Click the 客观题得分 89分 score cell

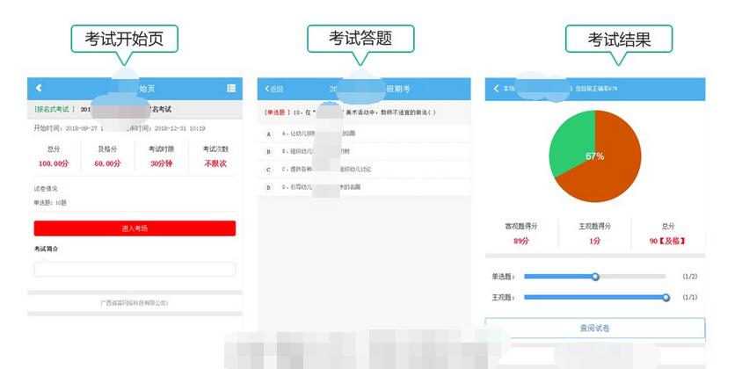[521, 233]
